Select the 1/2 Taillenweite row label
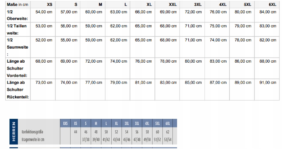Screen dimensions: 282x149 tap(17, 29)
